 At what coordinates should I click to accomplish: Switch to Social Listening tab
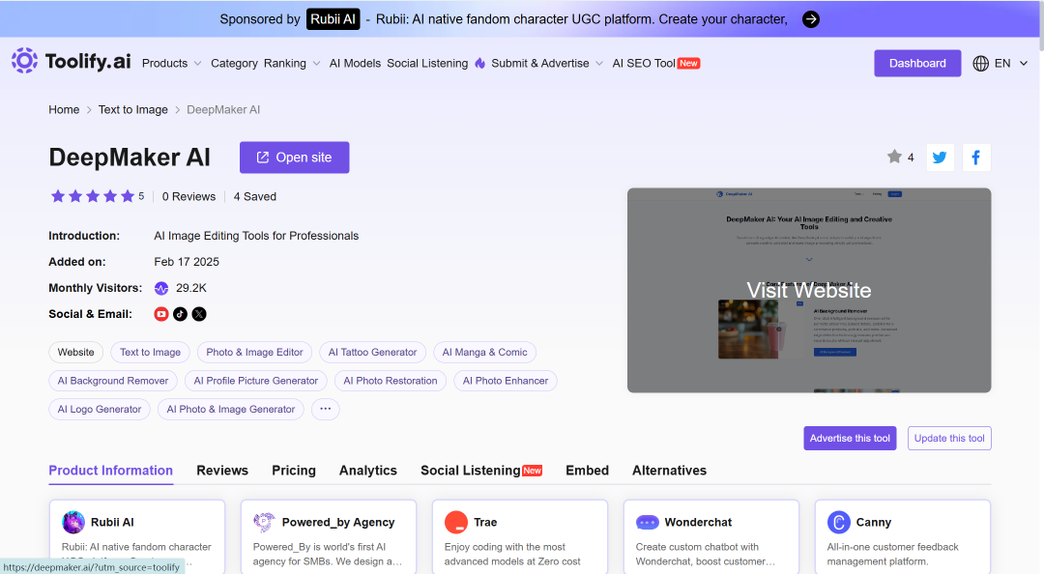click(470, 471)
